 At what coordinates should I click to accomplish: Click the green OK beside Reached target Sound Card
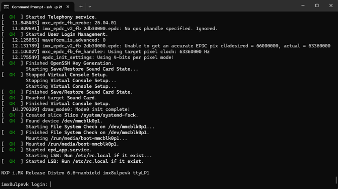12,98
